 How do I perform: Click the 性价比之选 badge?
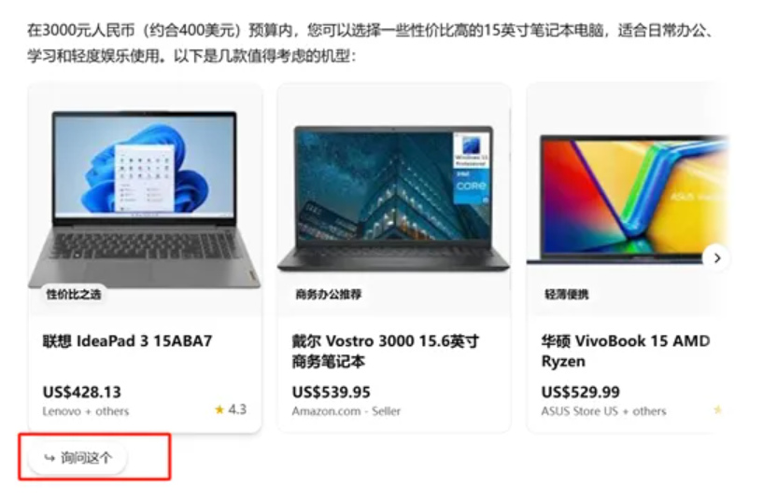tap(74, 294)
